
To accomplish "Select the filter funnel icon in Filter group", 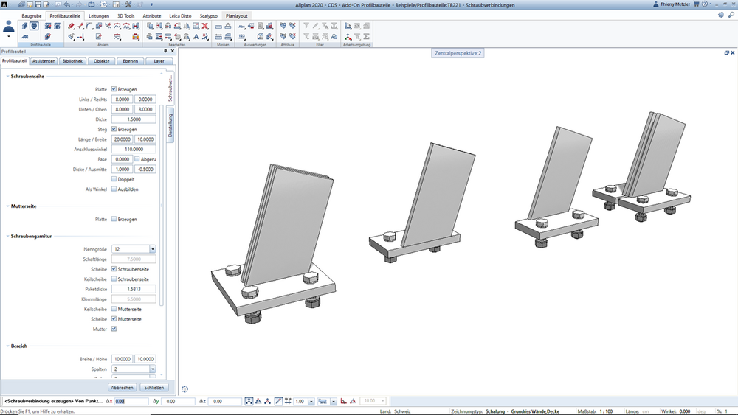I will (306, 26).
